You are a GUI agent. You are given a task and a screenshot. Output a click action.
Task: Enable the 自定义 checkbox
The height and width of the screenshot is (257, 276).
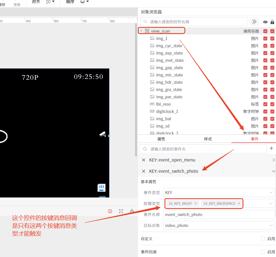coord(263,238)
